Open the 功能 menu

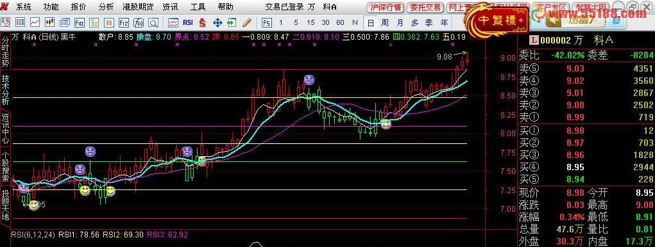point(51,7)
